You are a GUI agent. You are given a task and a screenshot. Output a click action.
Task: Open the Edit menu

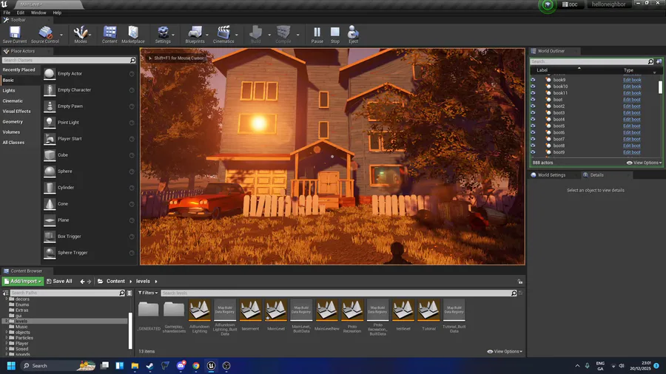[21, 13]
